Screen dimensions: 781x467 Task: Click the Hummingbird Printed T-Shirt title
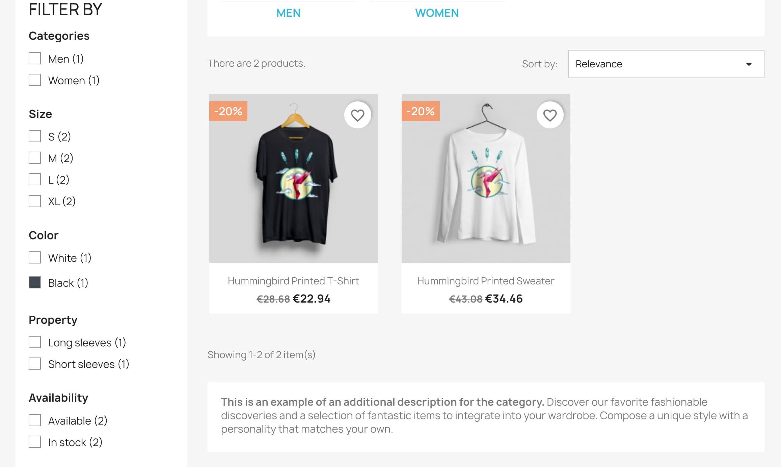click(x=293, y=281)
